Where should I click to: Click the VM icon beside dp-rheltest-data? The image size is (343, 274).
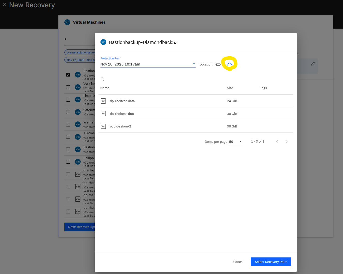pos(103,101)
